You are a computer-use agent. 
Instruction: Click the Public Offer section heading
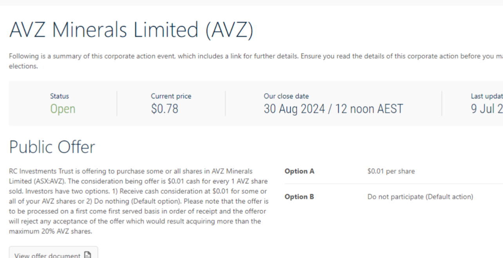coord(52,147)
